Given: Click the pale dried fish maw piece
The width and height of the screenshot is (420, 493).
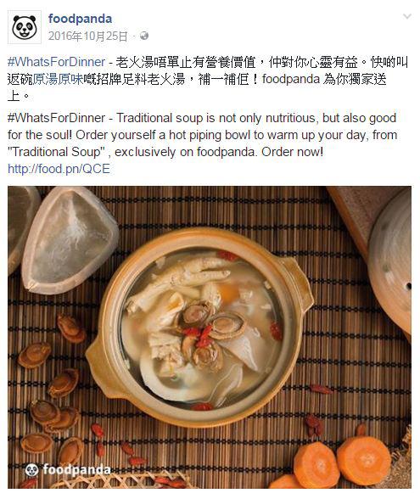Looking at the screenshot, I should (70, 240).
